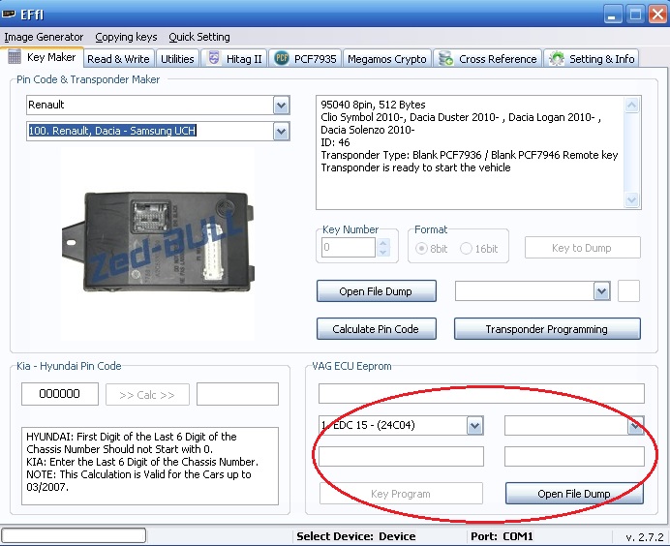
Task: Click the Setting & Info gear icon
Action: click(557, 59)
